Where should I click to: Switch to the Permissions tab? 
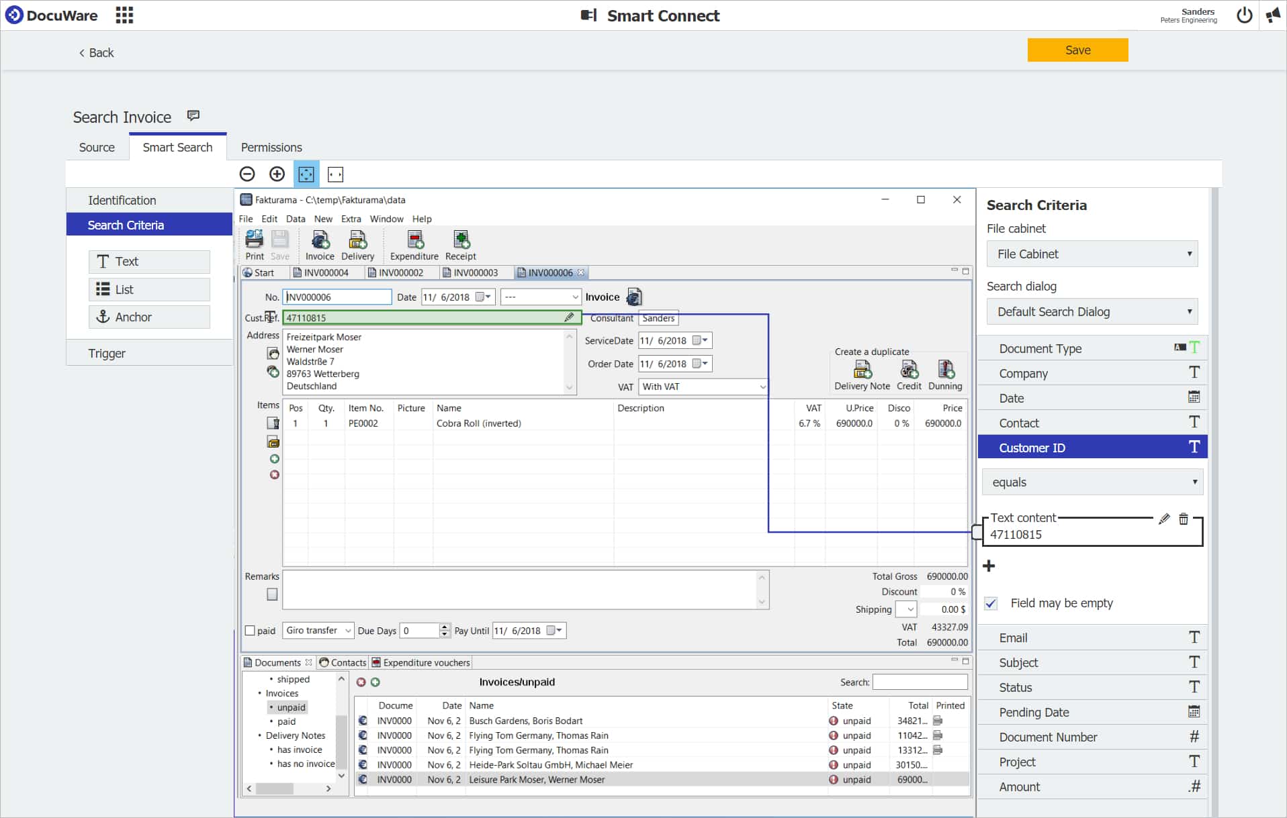pyautogui.click(x=271, y=147)
